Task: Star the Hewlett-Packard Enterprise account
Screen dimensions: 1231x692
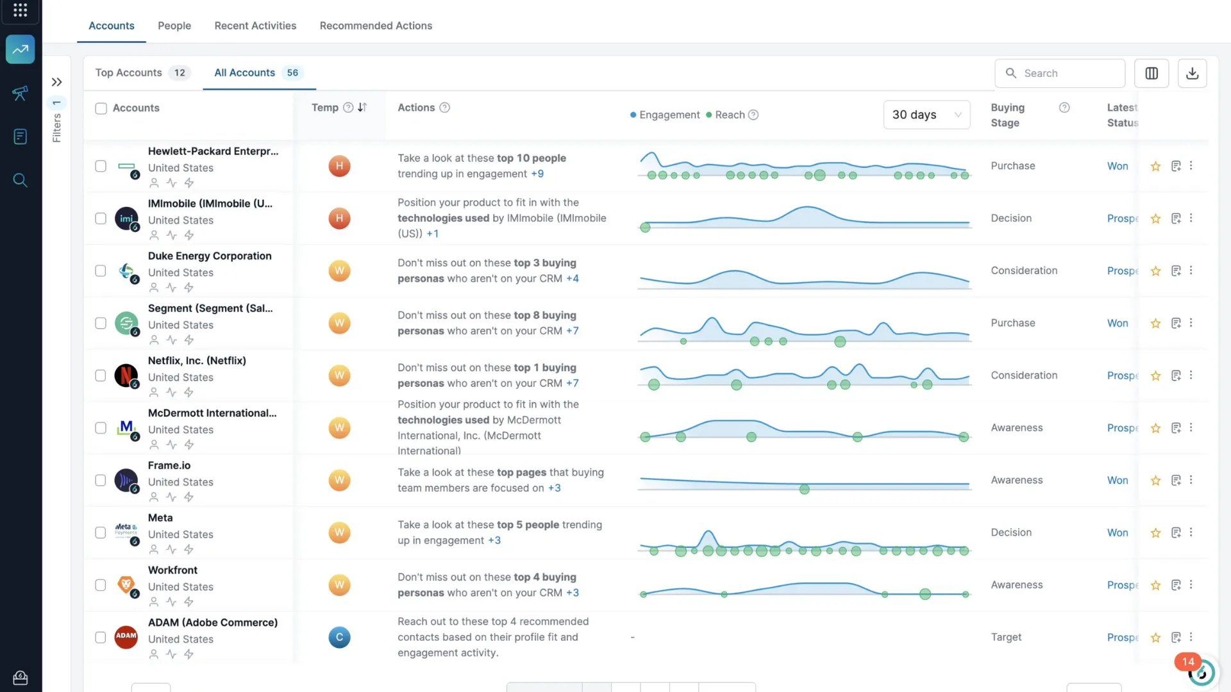Action: coord(1155,167)
